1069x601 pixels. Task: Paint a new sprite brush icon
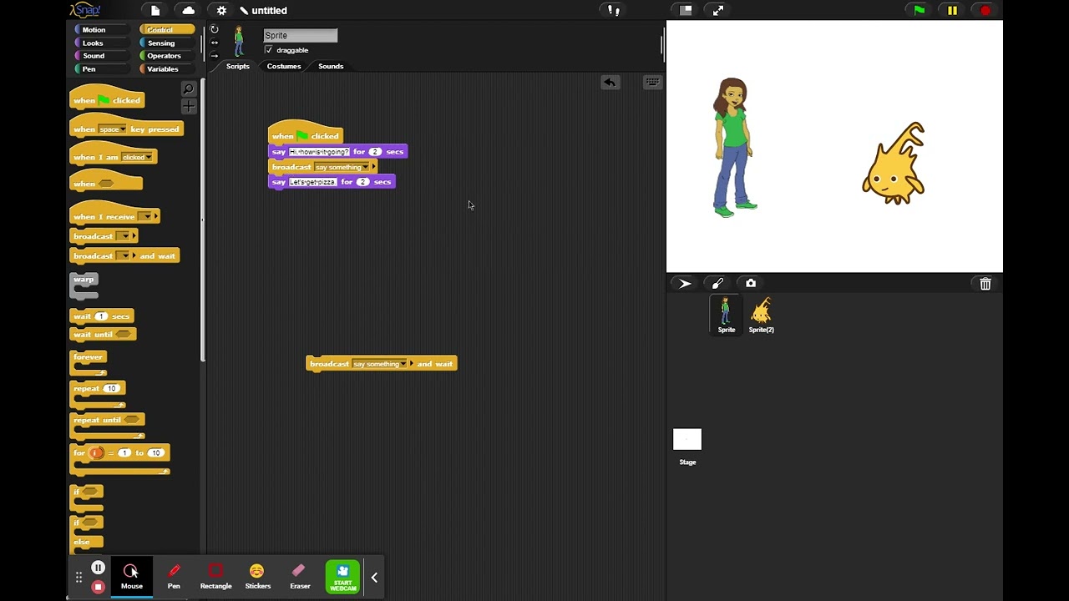pos(717,284)
